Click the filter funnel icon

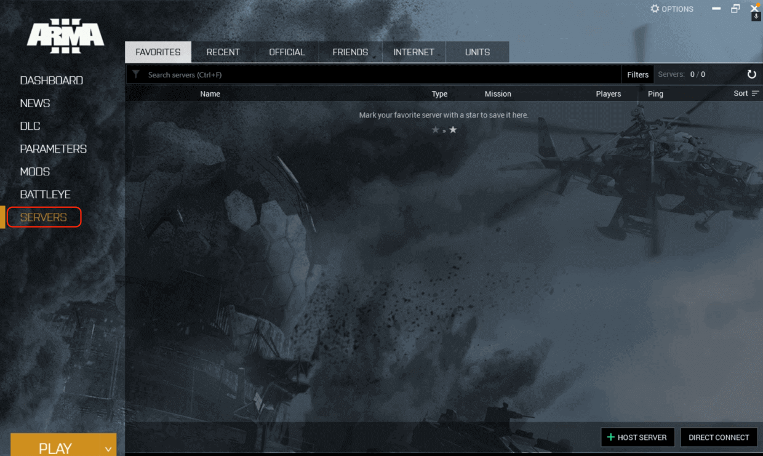tap(136, 74)
